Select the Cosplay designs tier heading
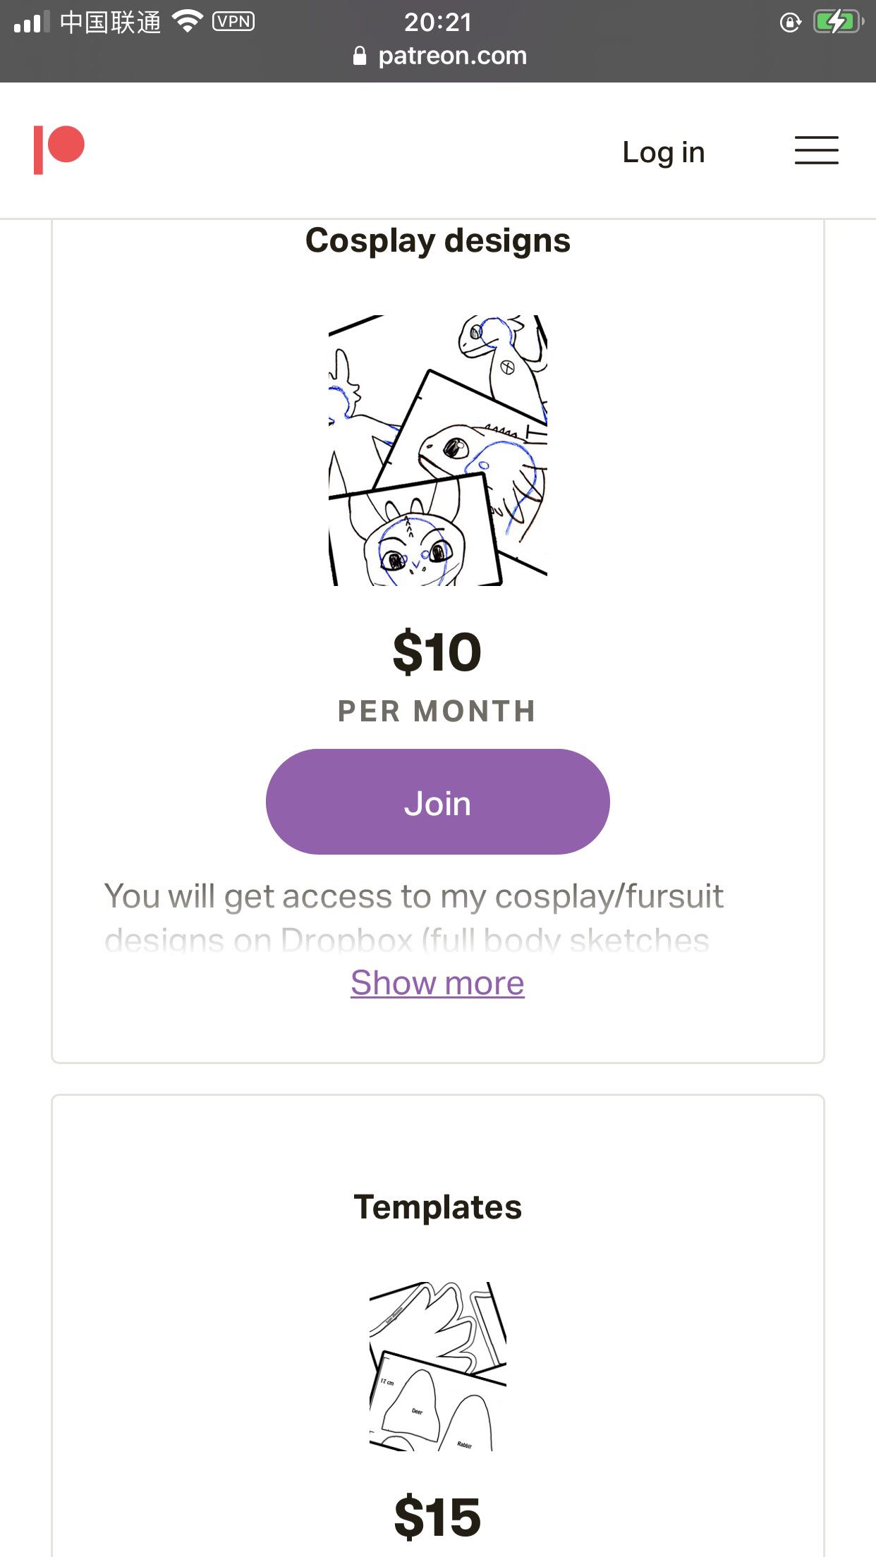Viewport: 876px width, 1557px height. [437, 240]
